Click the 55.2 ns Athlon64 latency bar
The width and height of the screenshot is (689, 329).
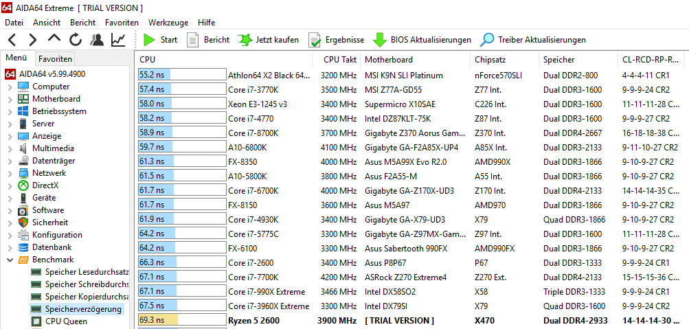pos(182,75)
